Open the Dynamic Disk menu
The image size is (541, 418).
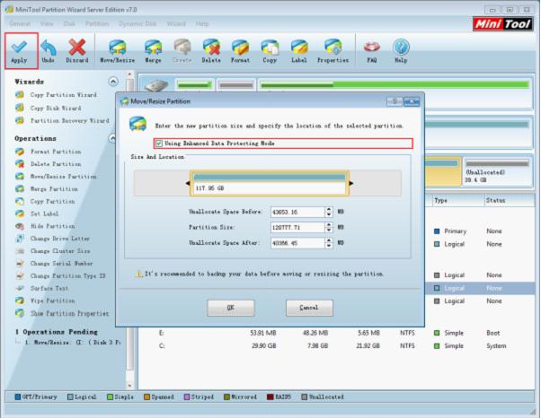137,23
